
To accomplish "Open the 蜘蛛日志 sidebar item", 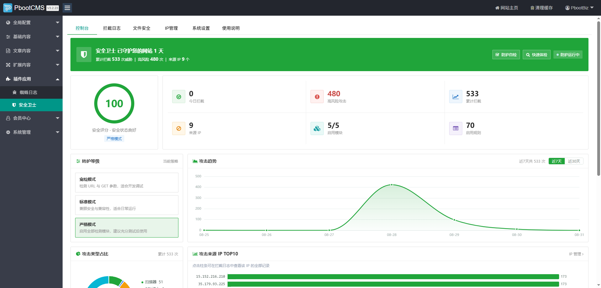I will [31, 92].
